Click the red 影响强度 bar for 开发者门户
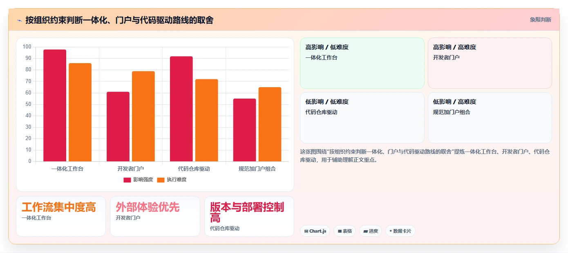Viewport: 568px width, 253px height. [118, 127]
